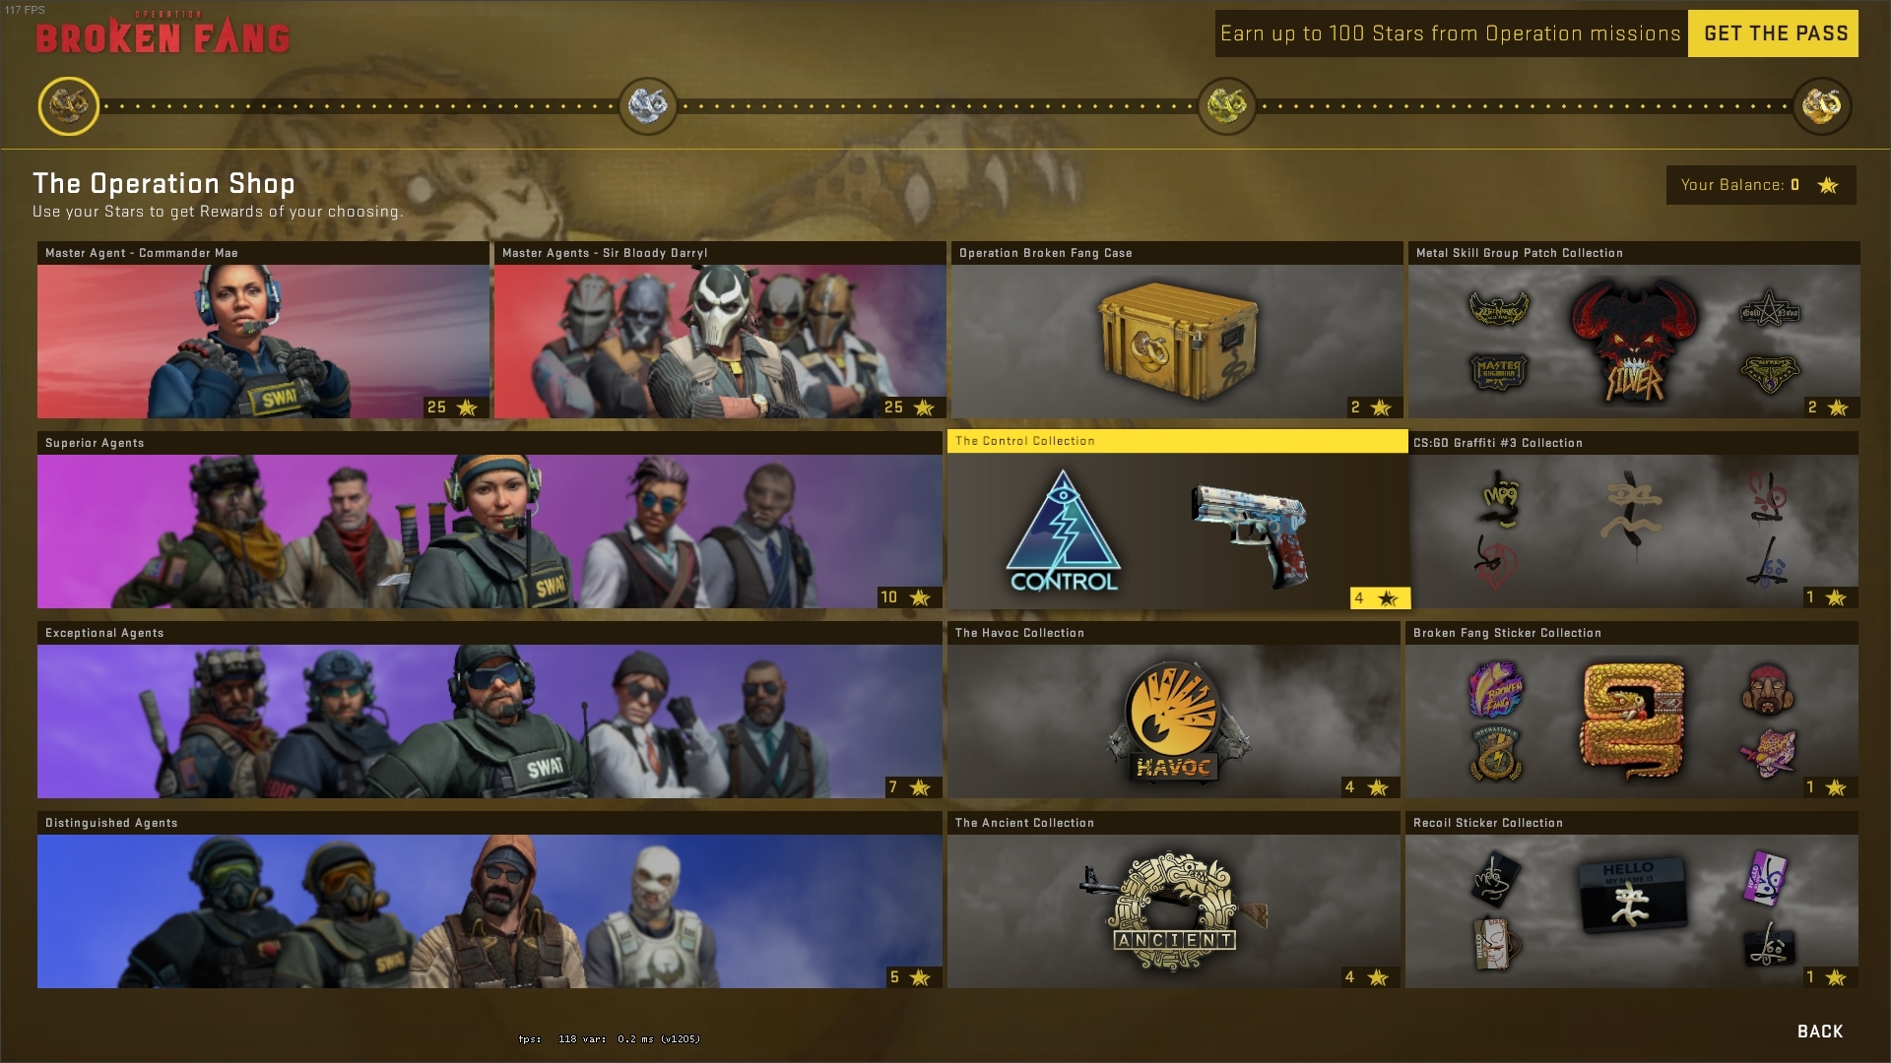
Task: Select the Superior Agents banner
Action: [x=489, y=520]
